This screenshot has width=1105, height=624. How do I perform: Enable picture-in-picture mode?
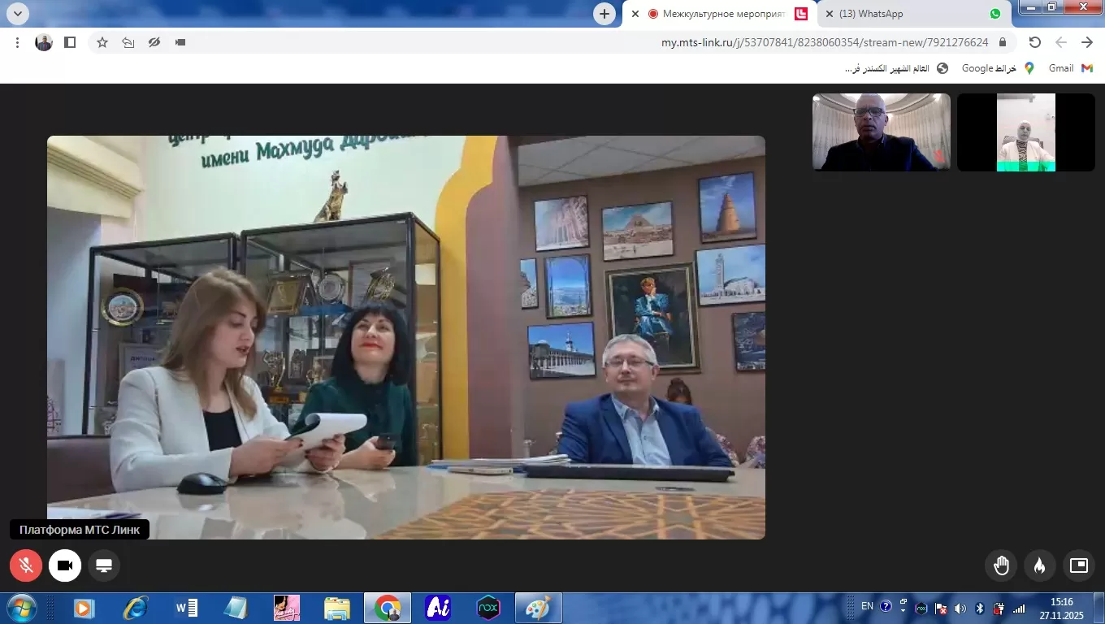1078,565
